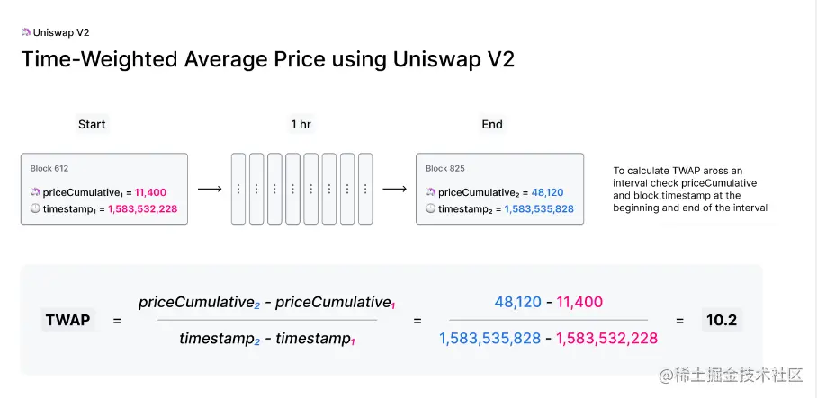Image resolution: width=817 pixels, height=398 pixels.
Task: Click the TWAP label in the formula
Action: 67,320
